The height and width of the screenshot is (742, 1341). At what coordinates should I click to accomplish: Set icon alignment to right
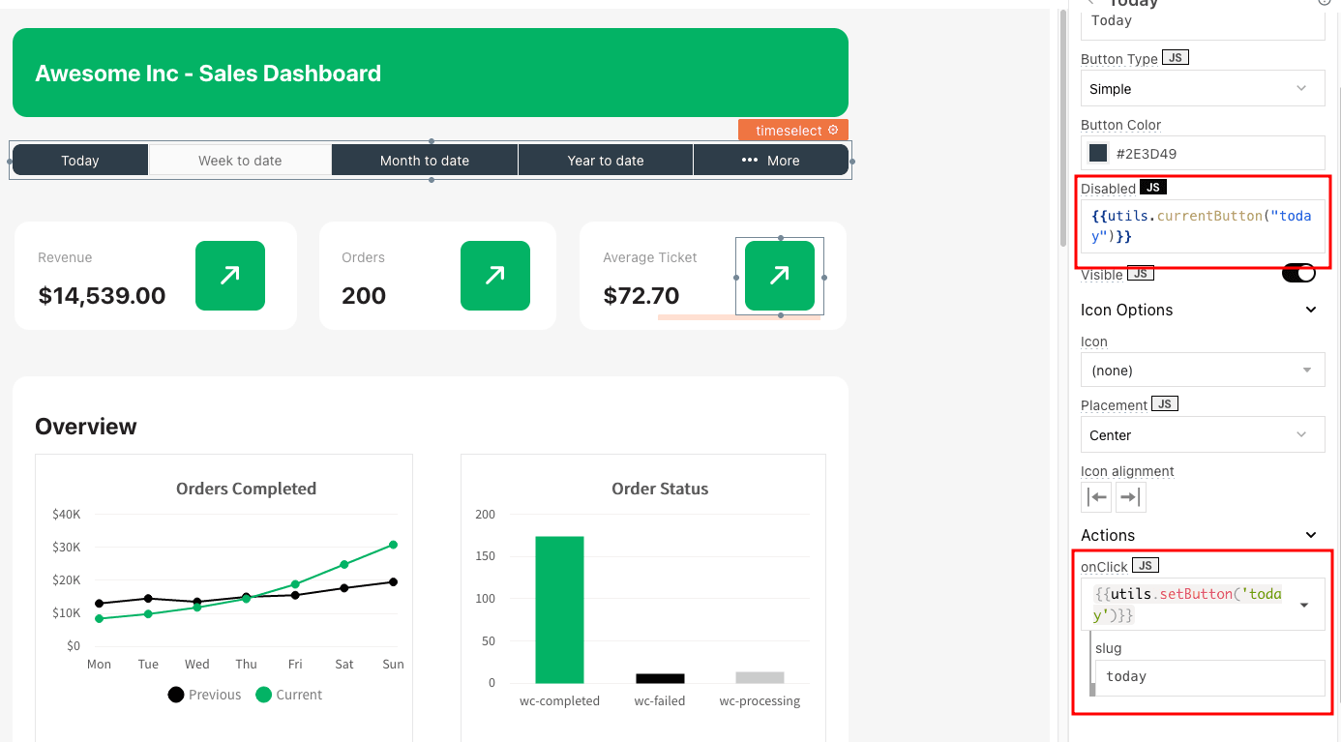[1128, 497]
